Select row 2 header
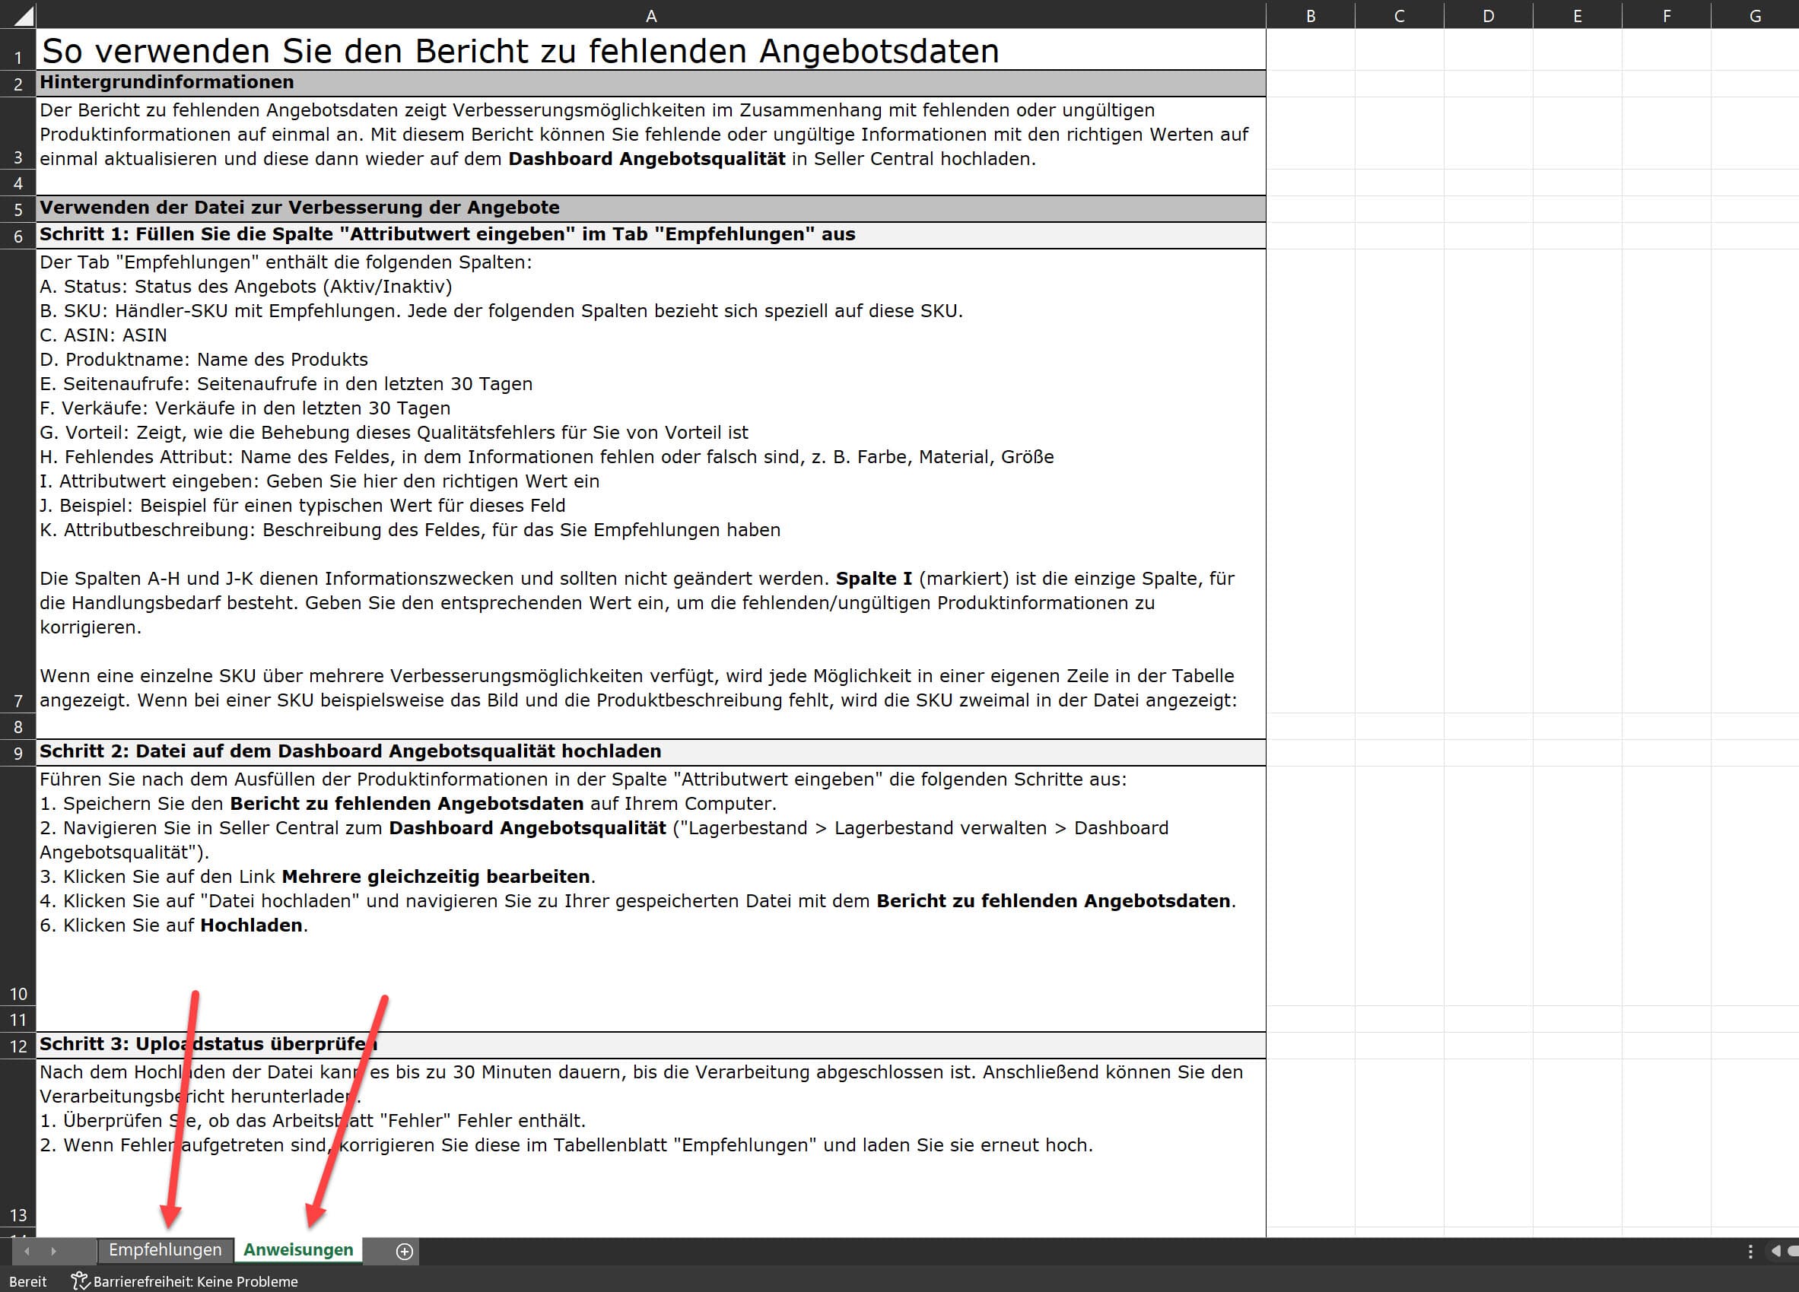1799x1292 pixels. tap(17, 84)
